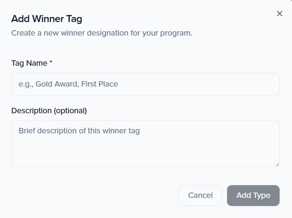Click into the Description text area

point(145,143)
